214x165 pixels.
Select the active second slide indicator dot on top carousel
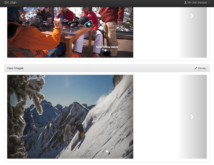[x=105, y=50]
